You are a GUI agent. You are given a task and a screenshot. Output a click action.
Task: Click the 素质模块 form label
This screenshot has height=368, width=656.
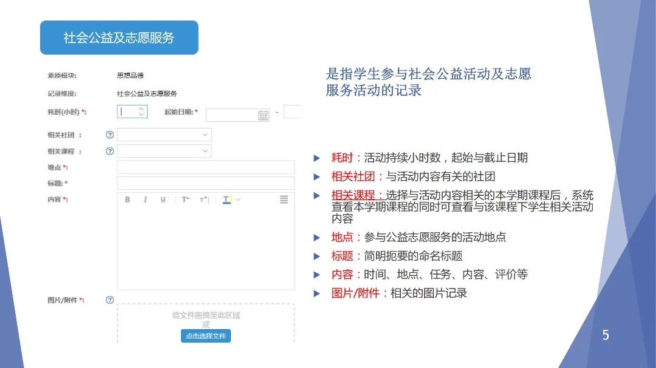point(62,75)
